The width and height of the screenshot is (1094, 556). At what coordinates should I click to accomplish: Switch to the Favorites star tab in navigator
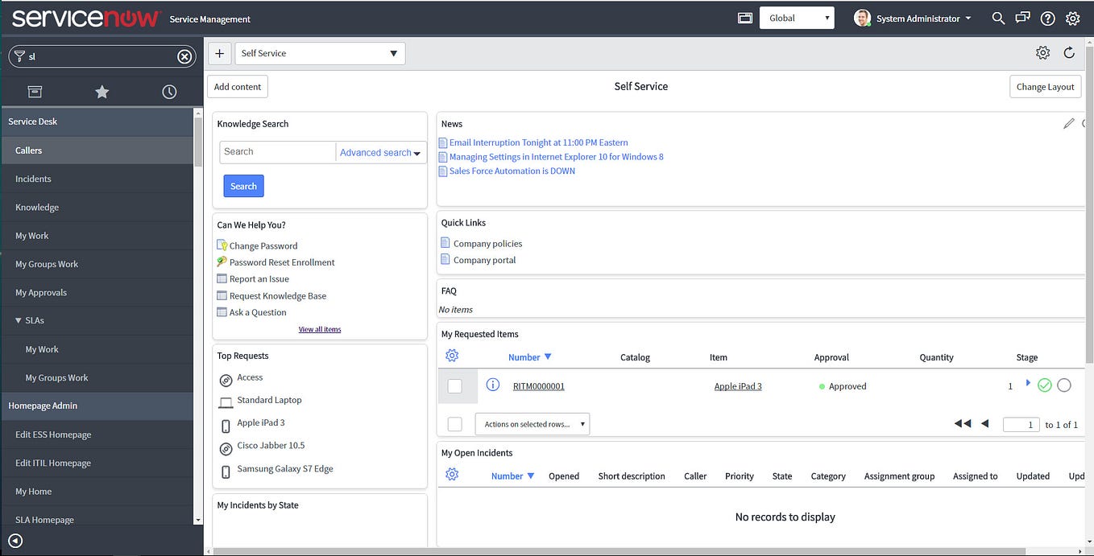[102, 91]
